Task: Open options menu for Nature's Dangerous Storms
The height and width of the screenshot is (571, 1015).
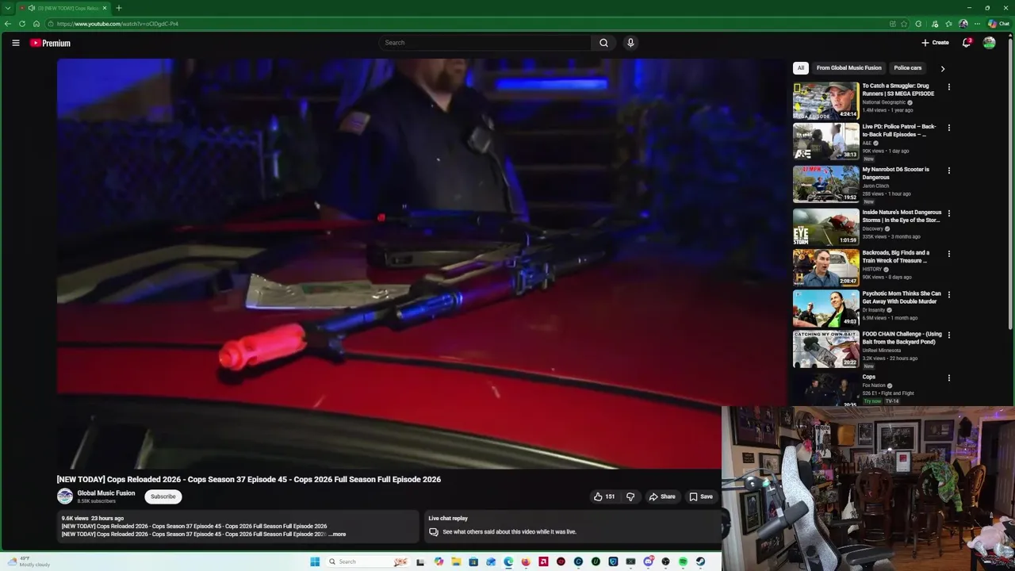Action: tap(948, 213)
